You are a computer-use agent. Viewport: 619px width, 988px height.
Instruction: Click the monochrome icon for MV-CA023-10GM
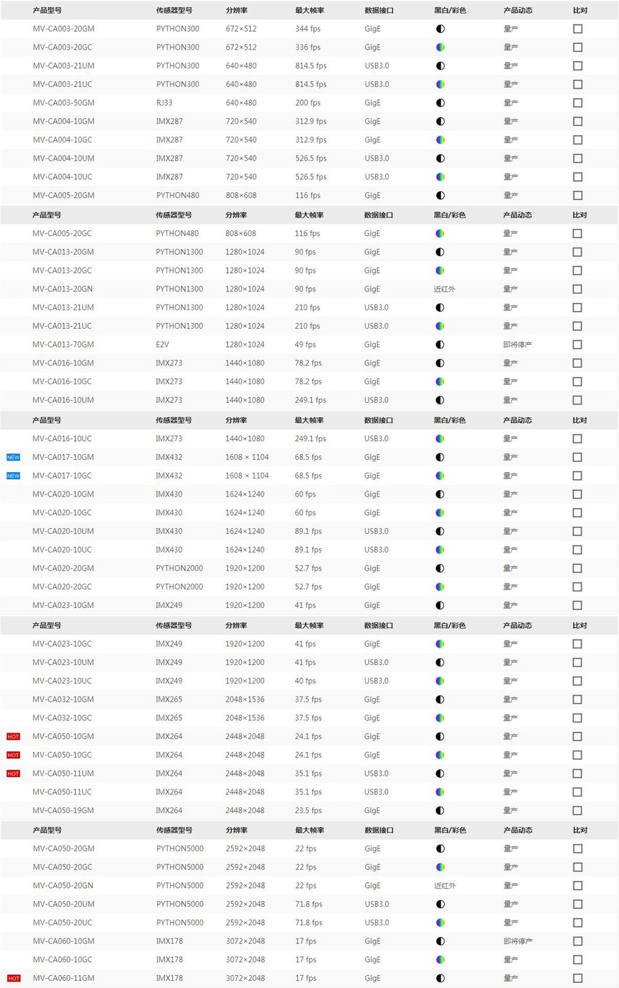pos(440,605)
